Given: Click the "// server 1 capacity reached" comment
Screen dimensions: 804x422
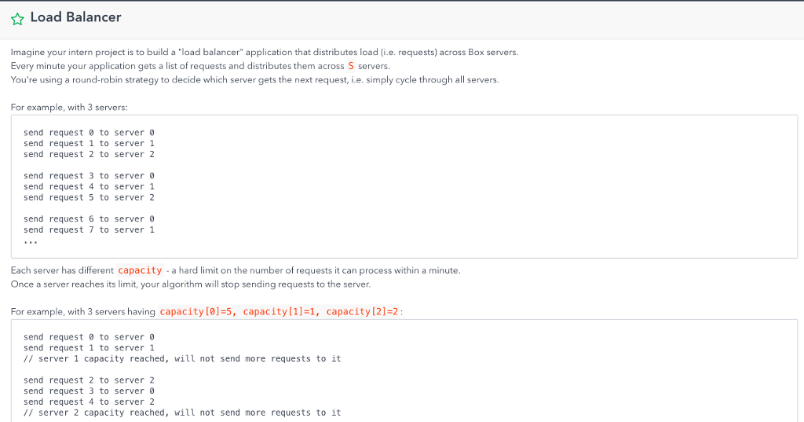Looking at the screenshot, I should [182, 358].
